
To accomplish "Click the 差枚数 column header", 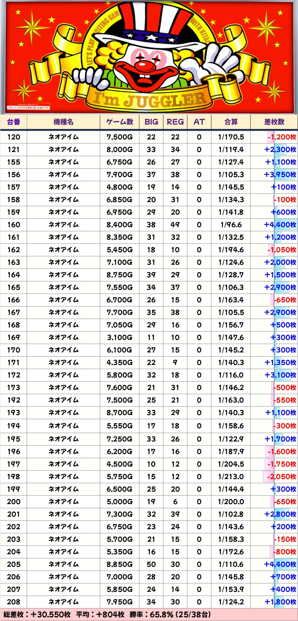I will click(274, 122).
